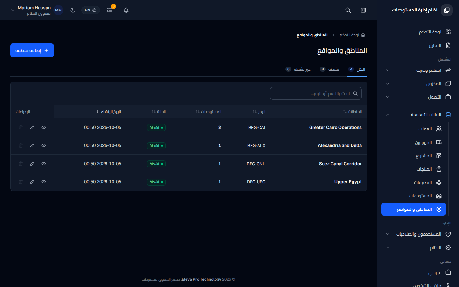Viewport: 459px width, 287px height.
Task: Toggle the sidebar collapse panel icon
Action: pos(363,10)
